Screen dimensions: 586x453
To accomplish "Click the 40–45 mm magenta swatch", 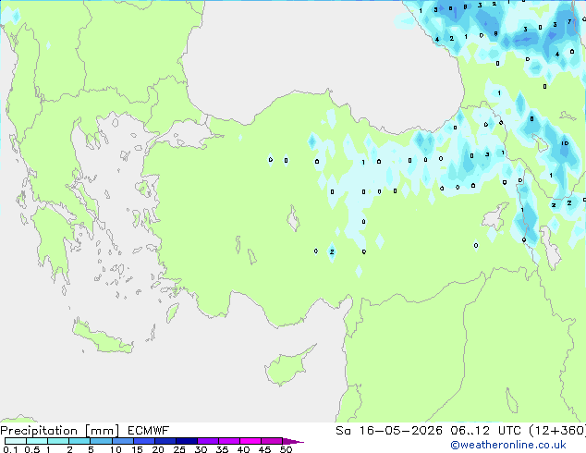I will click(x=250, y=441).
